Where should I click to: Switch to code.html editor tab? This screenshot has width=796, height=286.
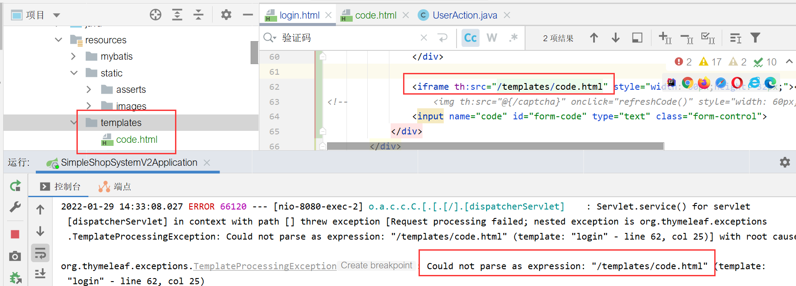(376, 15)
